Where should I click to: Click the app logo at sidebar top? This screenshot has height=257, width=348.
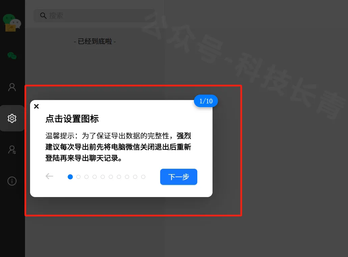click(x=12, y=23)
